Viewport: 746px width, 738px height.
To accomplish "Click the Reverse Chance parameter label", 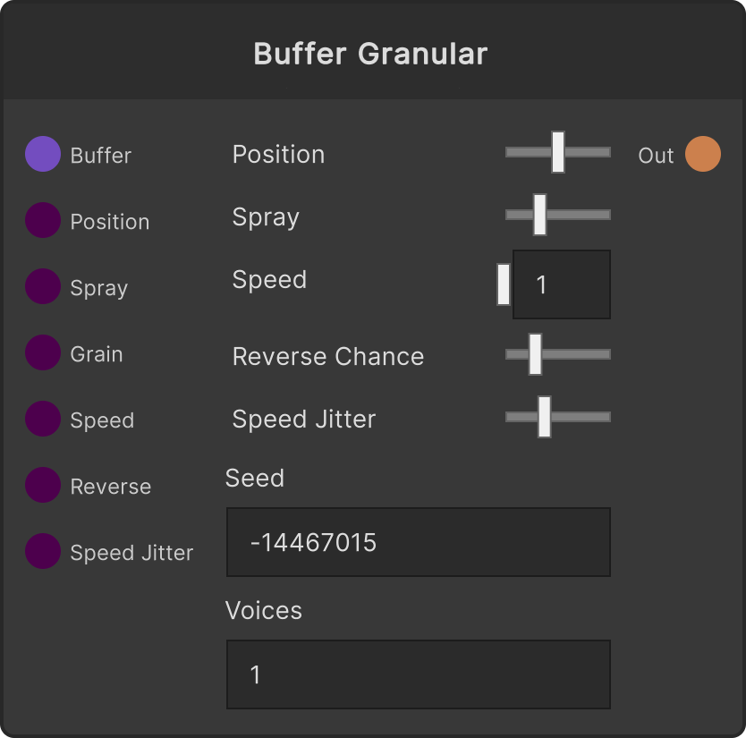I will pyautogui.click(x=328, y=356).
